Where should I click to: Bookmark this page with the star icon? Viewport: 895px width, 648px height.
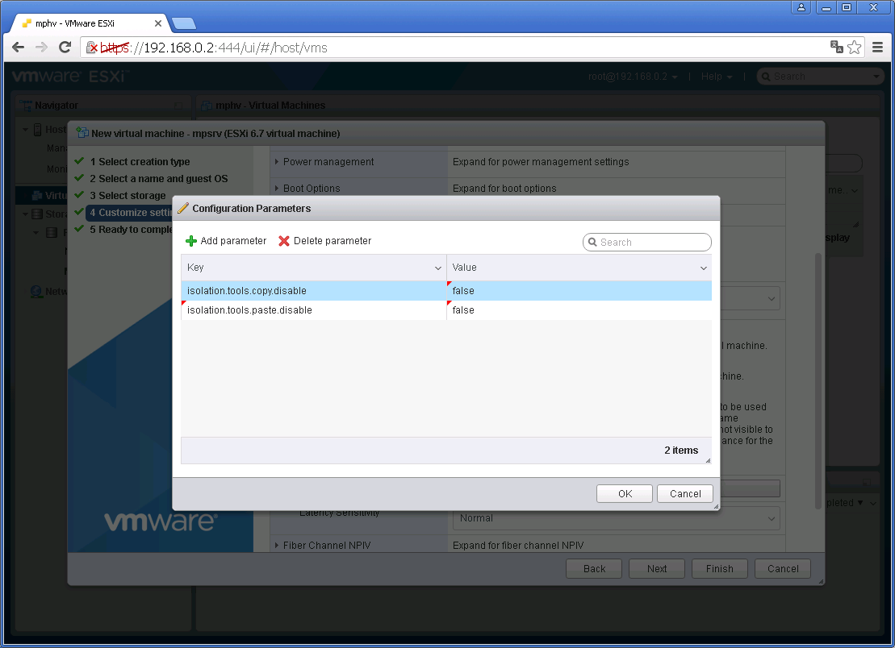(854, 48)
